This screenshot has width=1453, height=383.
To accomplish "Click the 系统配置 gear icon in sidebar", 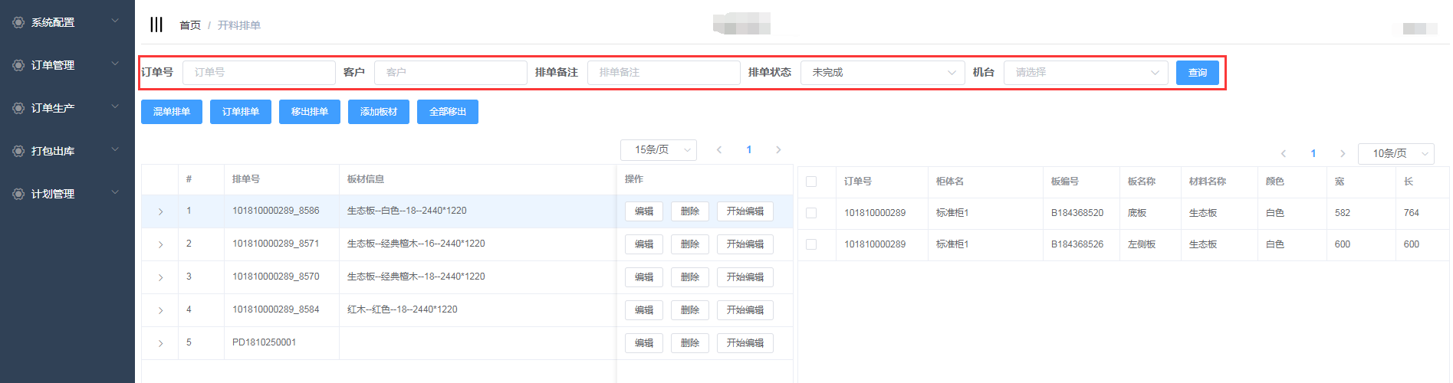I will 18,23.
